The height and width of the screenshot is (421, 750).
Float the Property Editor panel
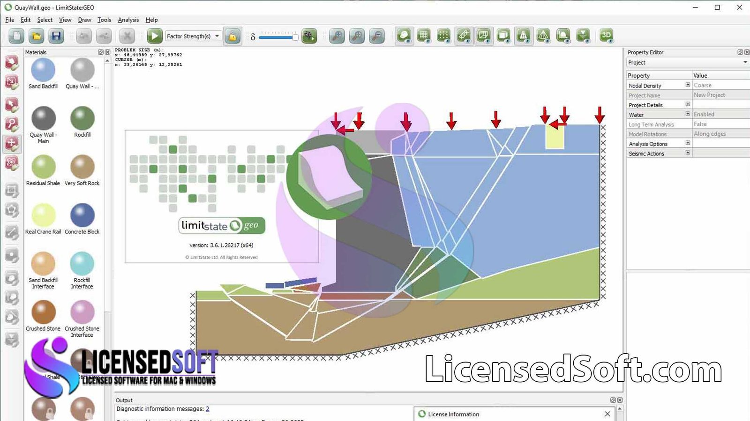coord(740,52)
